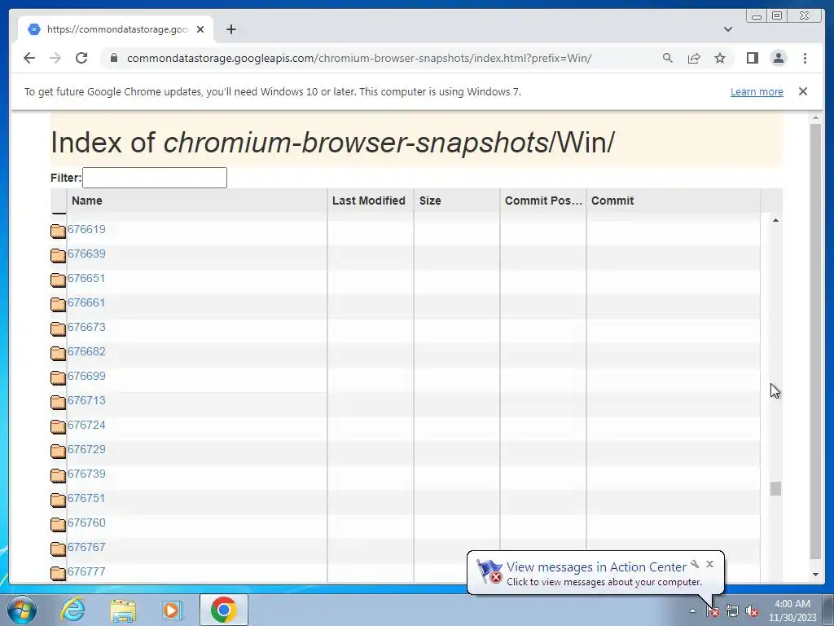Screen dimensions: 834x626
Task: Click folder icon beside 676699
Action: coord(58,378)
